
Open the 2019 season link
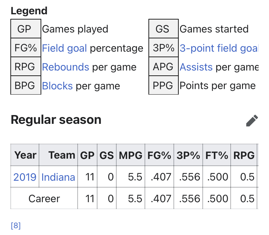(25, 177)
